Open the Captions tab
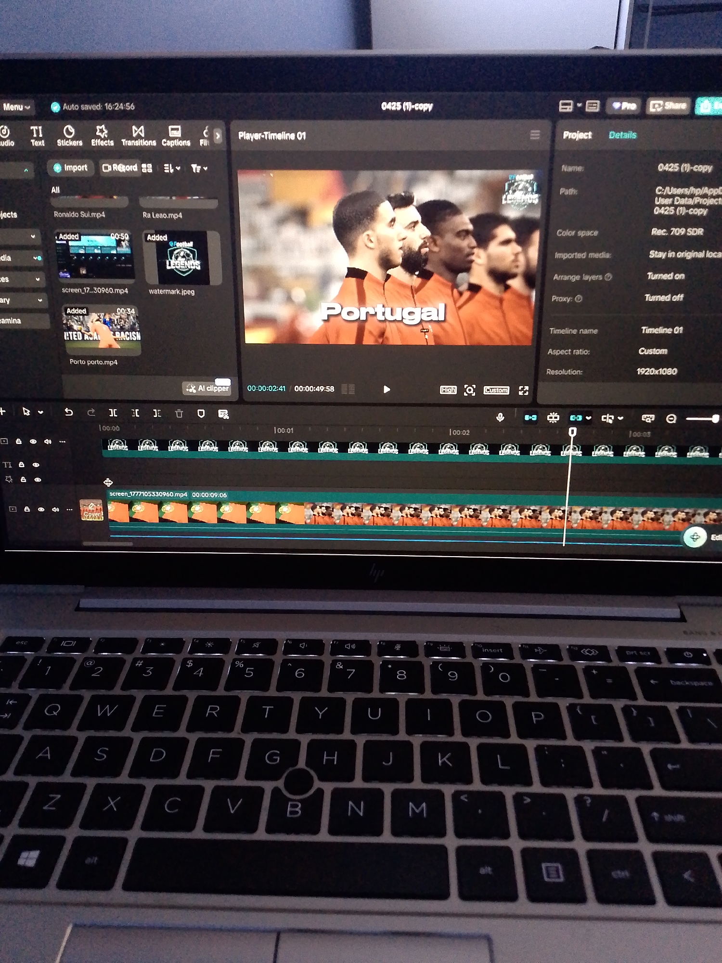Image resolution: width=722 pixels, height=963 pixels. pyautogui.click(x=176, y=136)
